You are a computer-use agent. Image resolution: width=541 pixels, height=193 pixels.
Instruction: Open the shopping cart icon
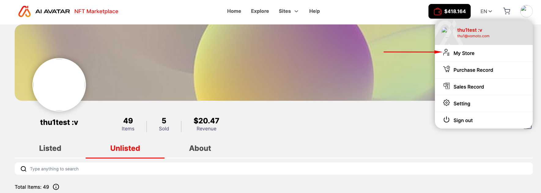point(507,11)
